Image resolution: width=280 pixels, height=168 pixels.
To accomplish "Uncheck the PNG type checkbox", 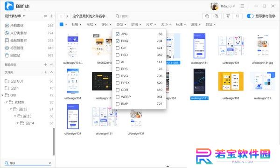I will (118, 41).
